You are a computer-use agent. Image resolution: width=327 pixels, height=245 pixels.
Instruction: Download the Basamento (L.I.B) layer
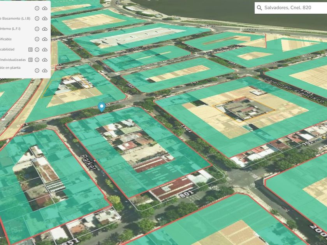(x=45, y=18)
